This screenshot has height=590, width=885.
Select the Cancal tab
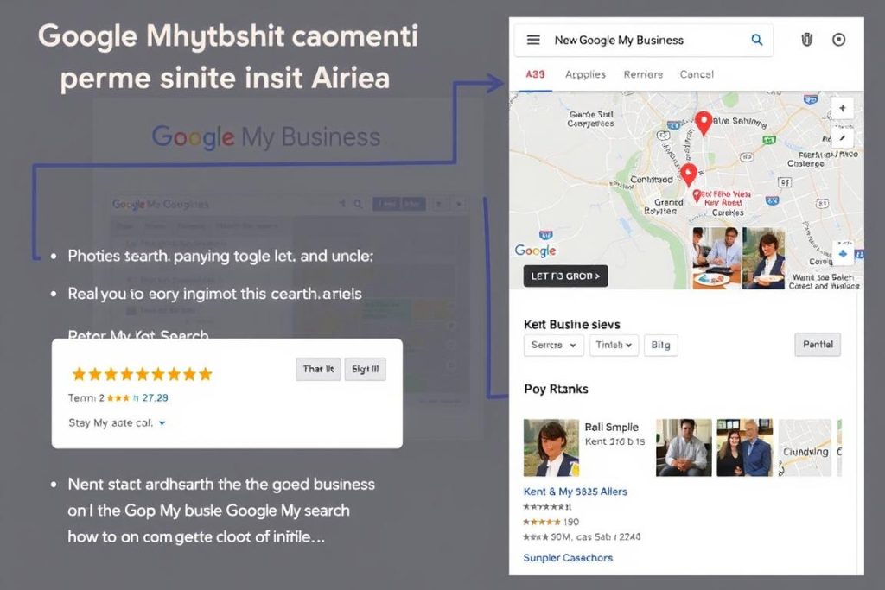point(696,74)
